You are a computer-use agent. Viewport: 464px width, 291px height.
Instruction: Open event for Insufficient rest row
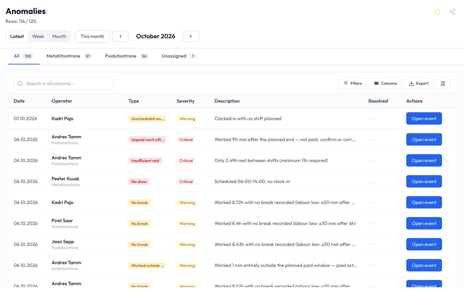coord(424,160)
